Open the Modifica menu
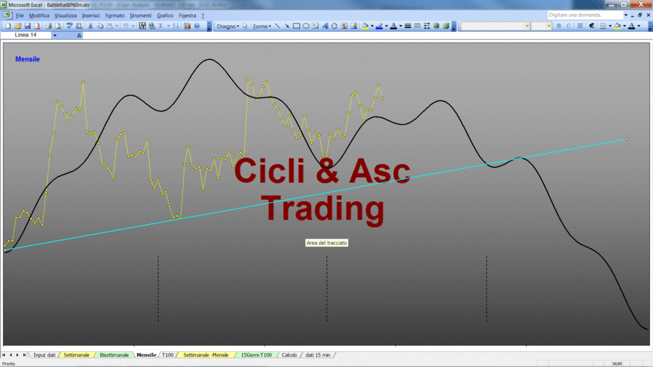 point(39,15)
